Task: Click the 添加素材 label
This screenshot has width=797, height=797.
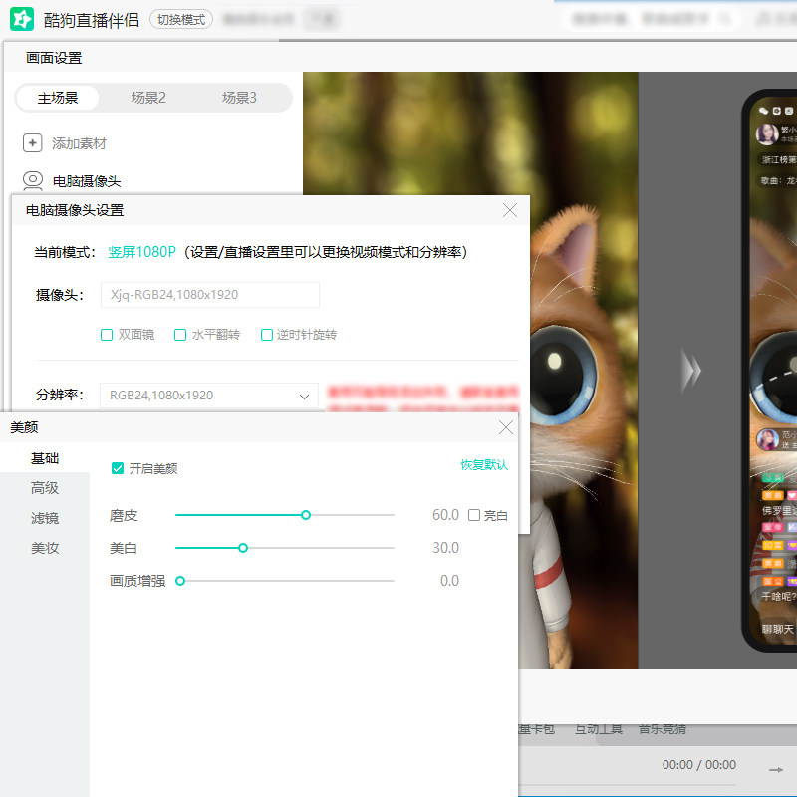Action: [79, 143]
